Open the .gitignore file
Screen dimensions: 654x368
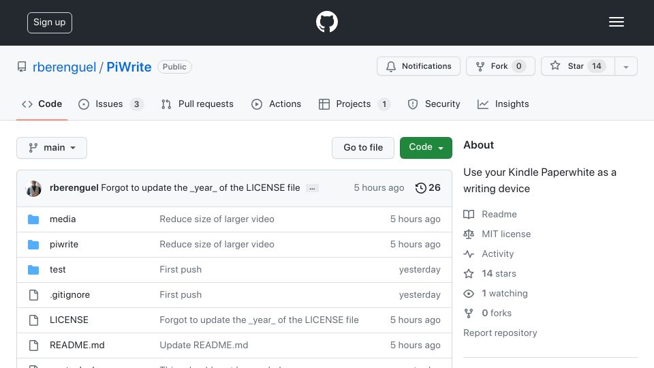(69, 294)
